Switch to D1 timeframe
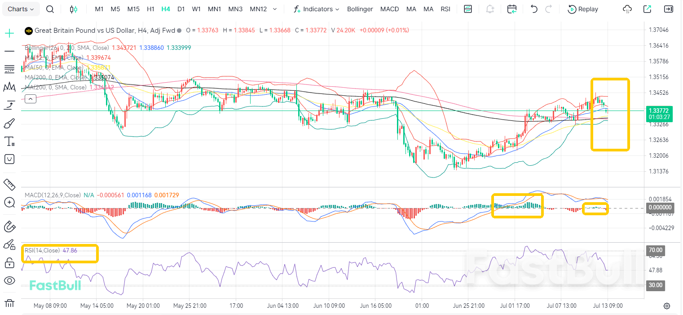Viewport: 683px width, 315px height. pos(181,9)
